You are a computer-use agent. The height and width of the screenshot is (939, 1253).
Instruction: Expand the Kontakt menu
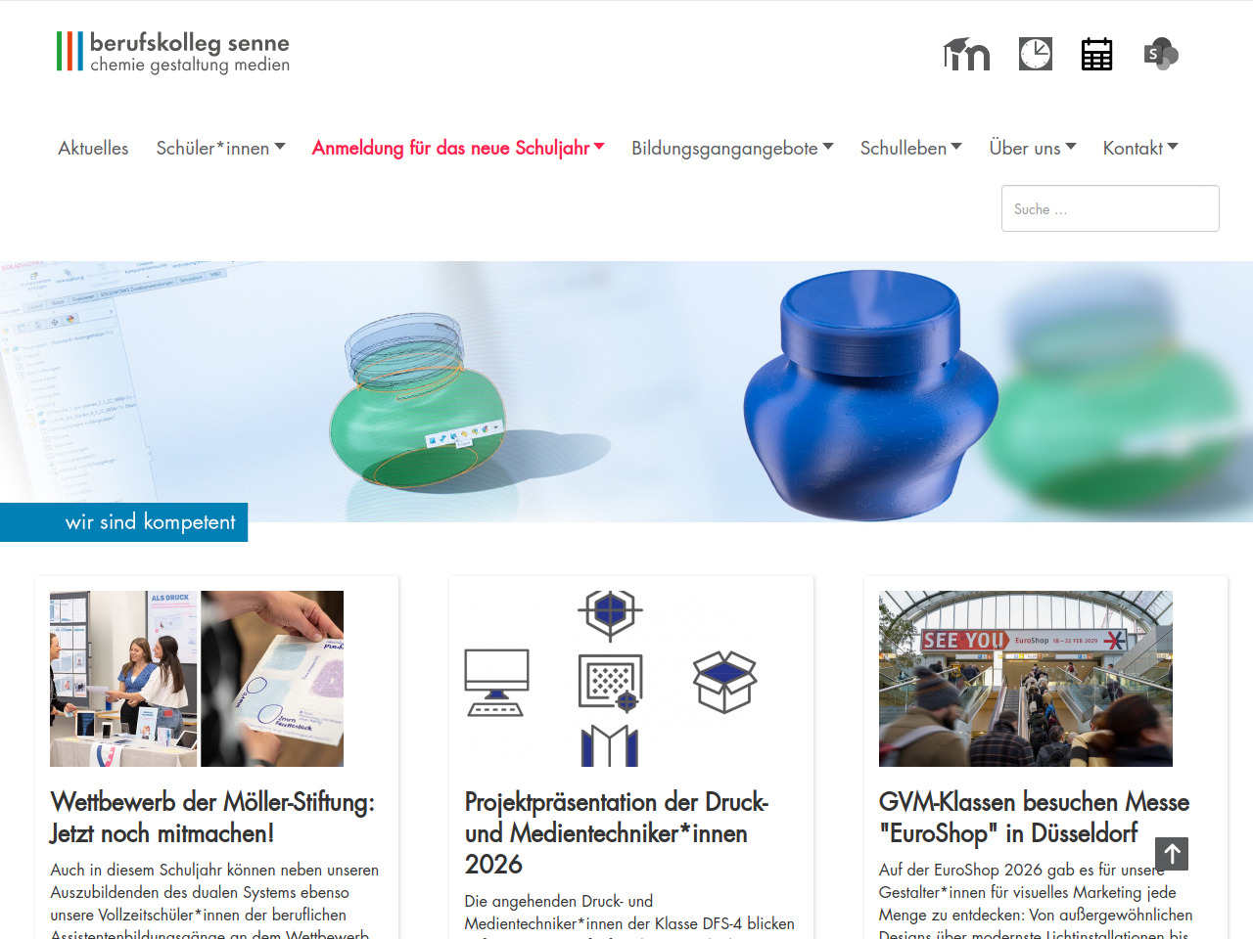click(1140, 148)
